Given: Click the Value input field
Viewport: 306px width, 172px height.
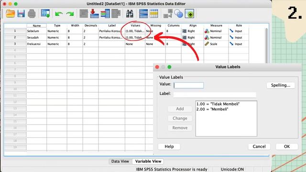Looking at the screenshot, I should (x=188, y=85).
